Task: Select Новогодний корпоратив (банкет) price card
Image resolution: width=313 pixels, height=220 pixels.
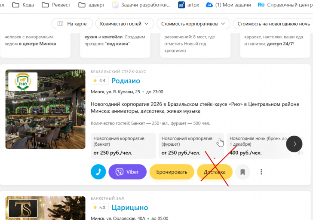Action: 123,146
